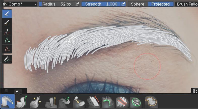The image size is (198, 109).
Task: Switch falloff shape to Sphere
Action: (137, 4)
